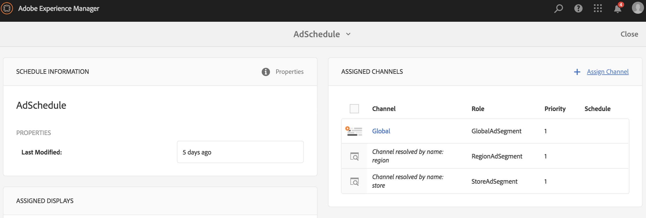Click the Properties info icon

coord(266,72)
